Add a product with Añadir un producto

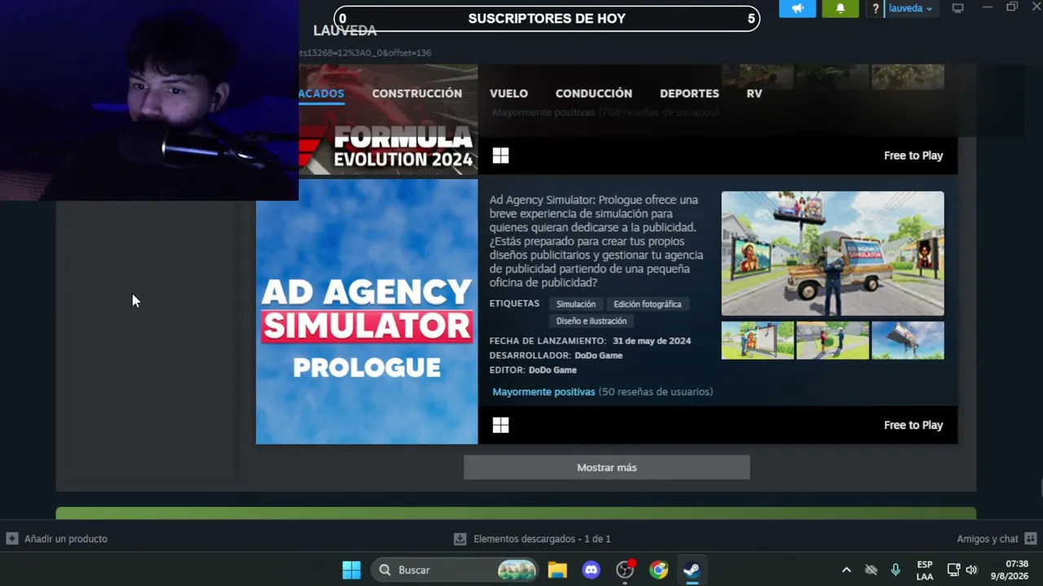point(57,539)
